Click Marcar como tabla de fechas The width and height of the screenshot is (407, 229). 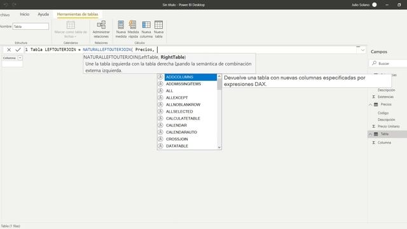(x=71, y=29)
